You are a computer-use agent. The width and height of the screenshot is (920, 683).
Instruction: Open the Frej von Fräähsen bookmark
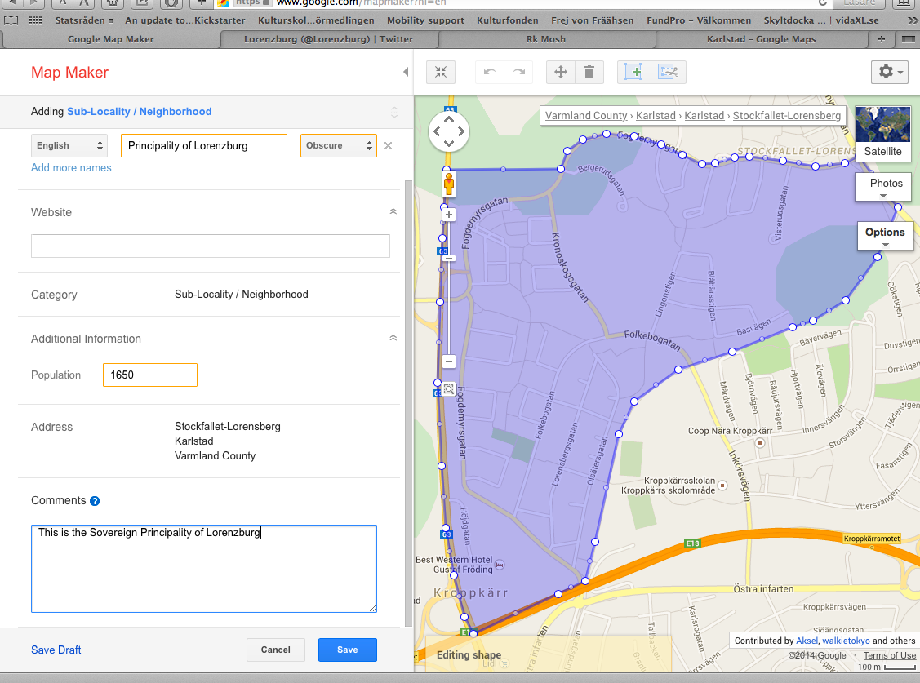tap(593, 20)
